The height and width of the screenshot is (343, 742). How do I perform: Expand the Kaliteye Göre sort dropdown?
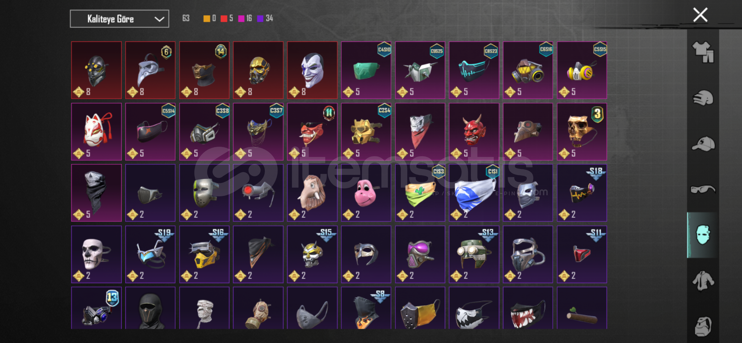pyautogui.click(x=119, y=19)
